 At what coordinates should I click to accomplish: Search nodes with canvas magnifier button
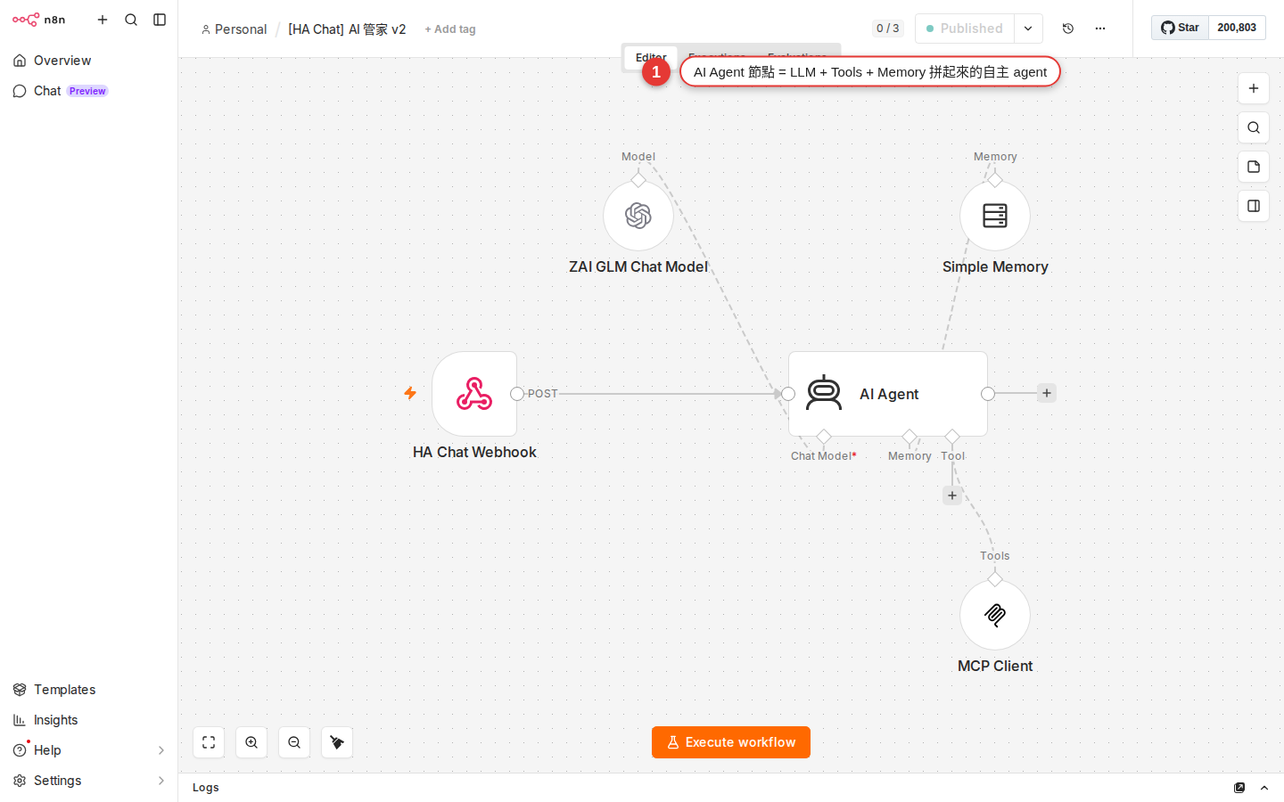pyautogui.click(x=1254, y=127)
